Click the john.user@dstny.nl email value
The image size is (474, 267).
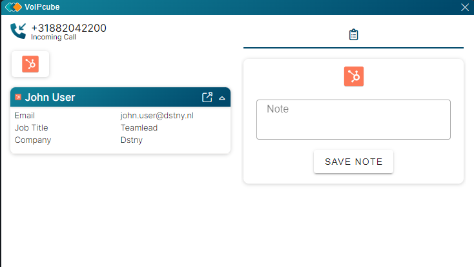click(x=157, y=115)
